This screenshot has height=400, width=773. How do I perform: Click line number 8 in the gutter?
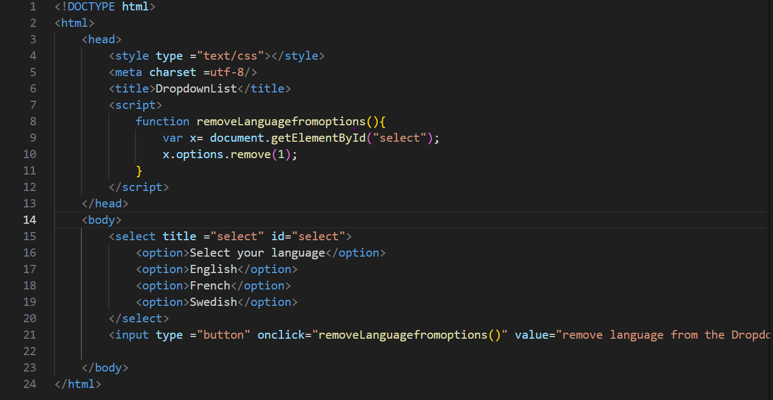33,121
